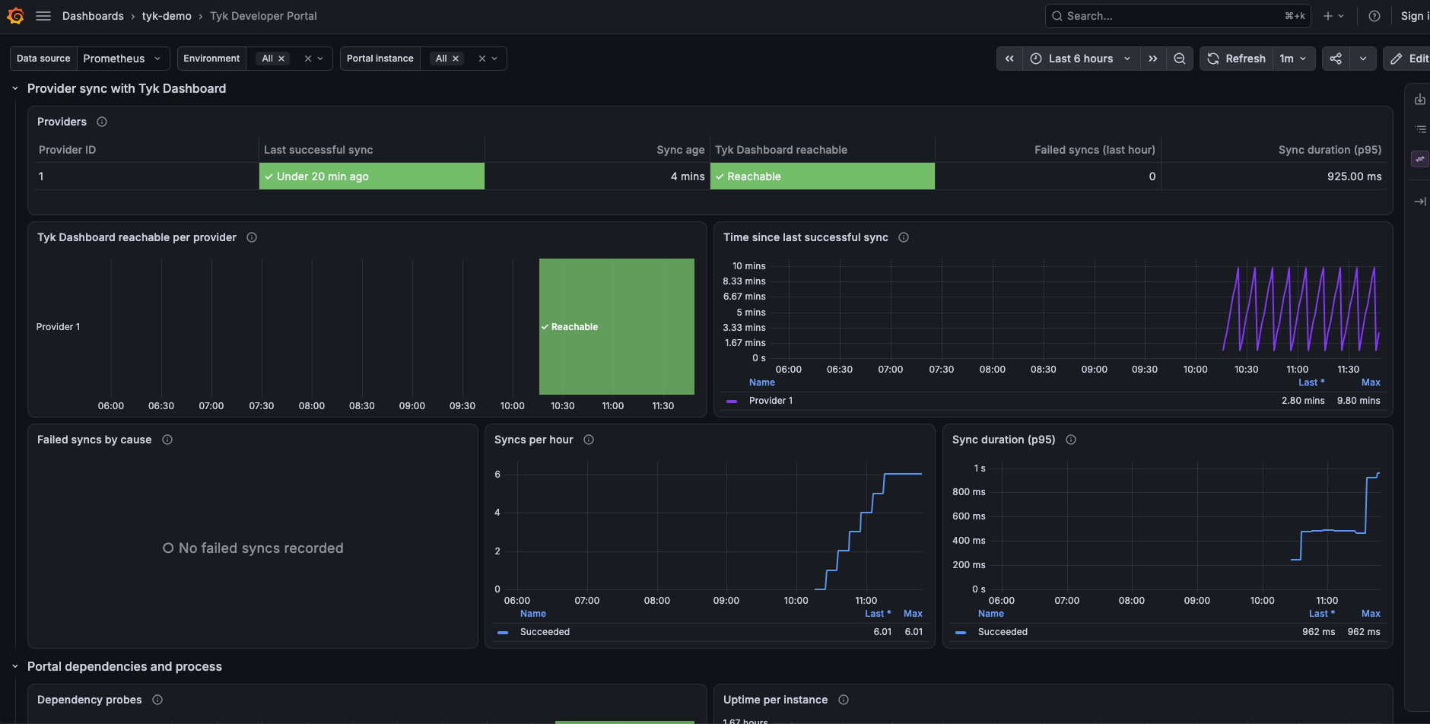Click the help question mark icon
This screenshot has width=1430, height=724.
1374,16
